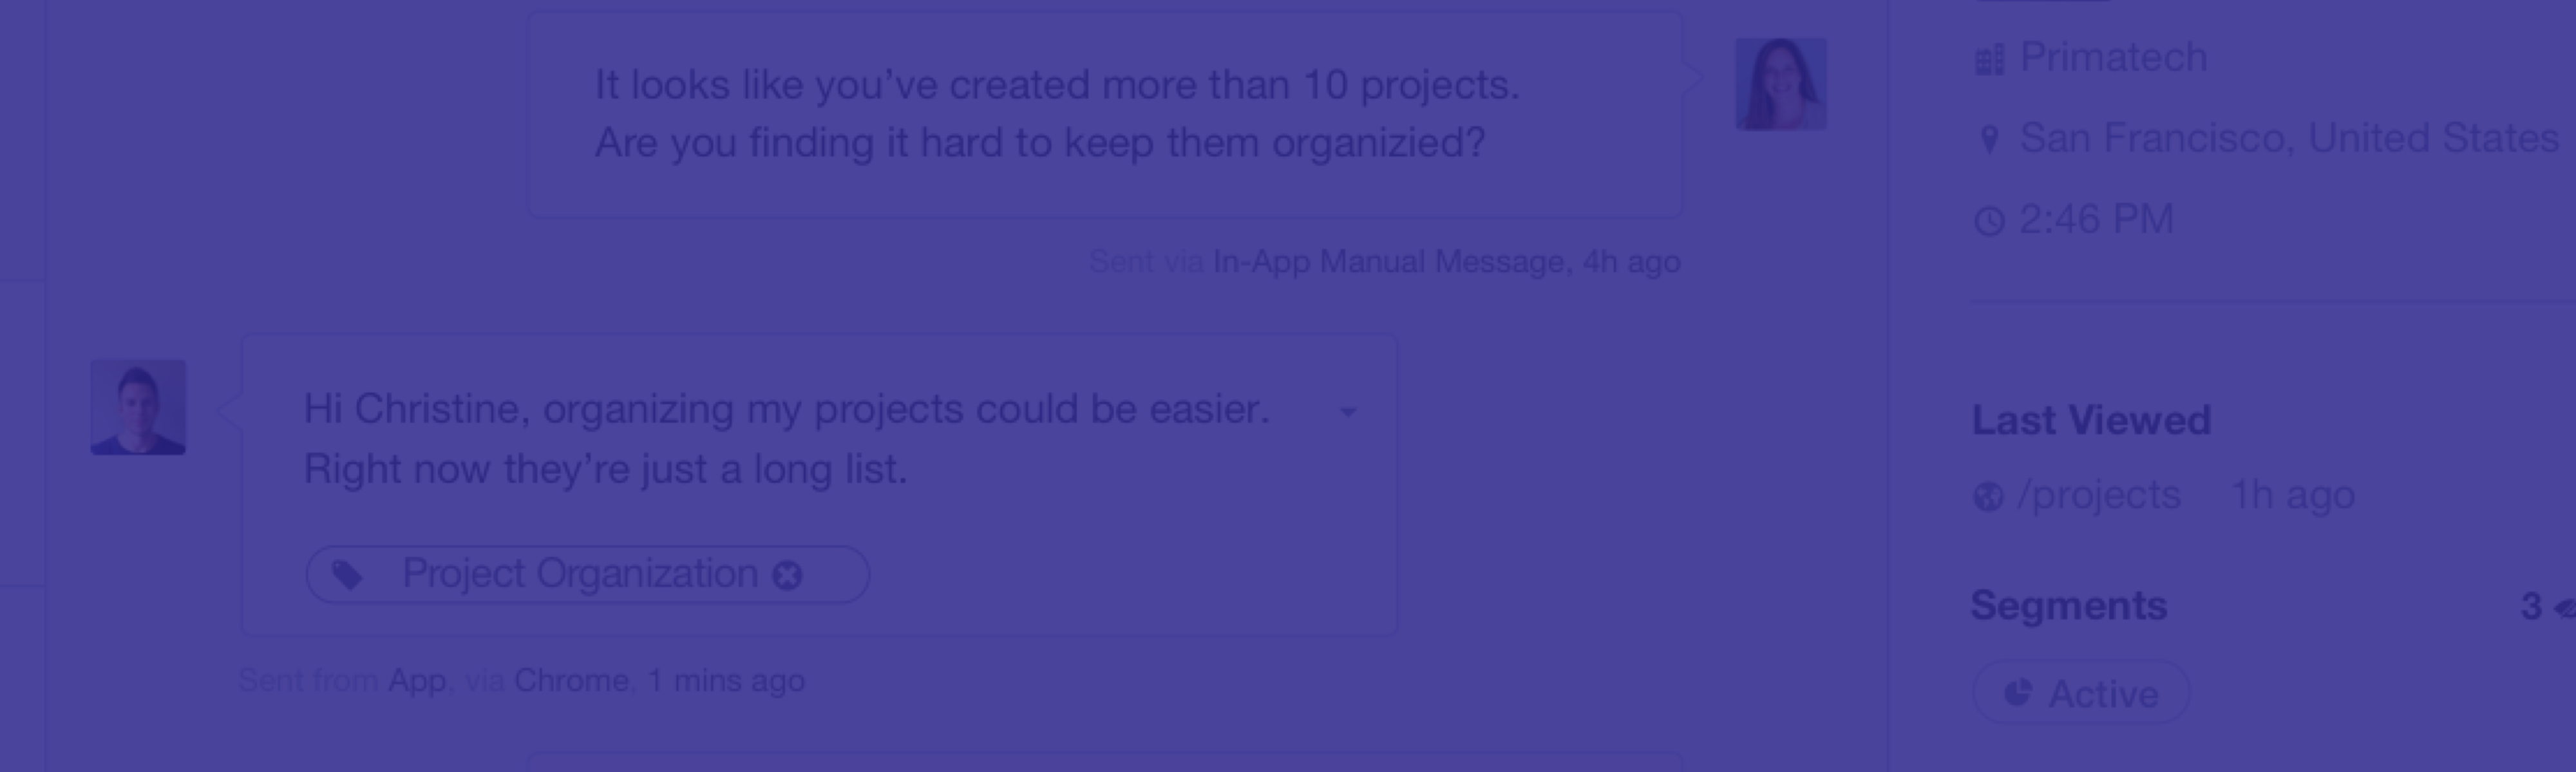
Task: Toggle the segments visibility eye icon
Action: [2564, 607]
